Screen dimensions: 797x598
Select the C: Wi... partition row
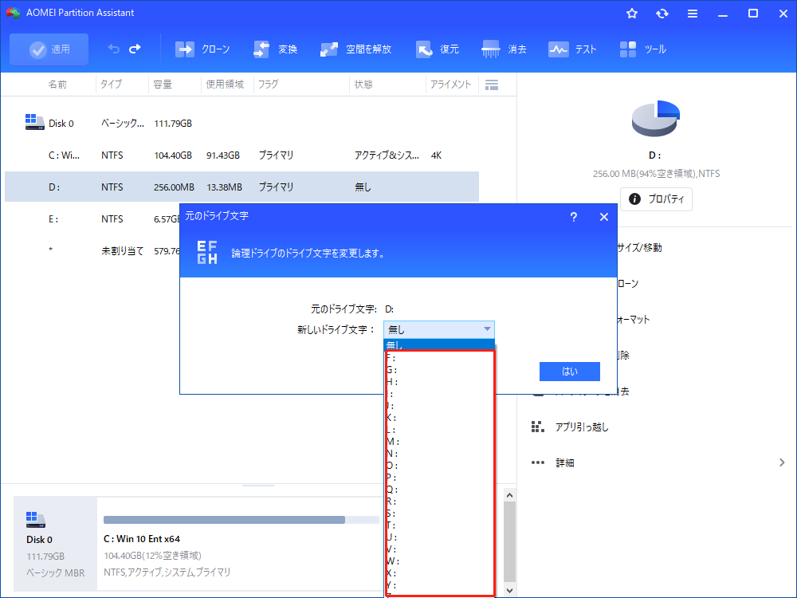(x=242, y=155)
